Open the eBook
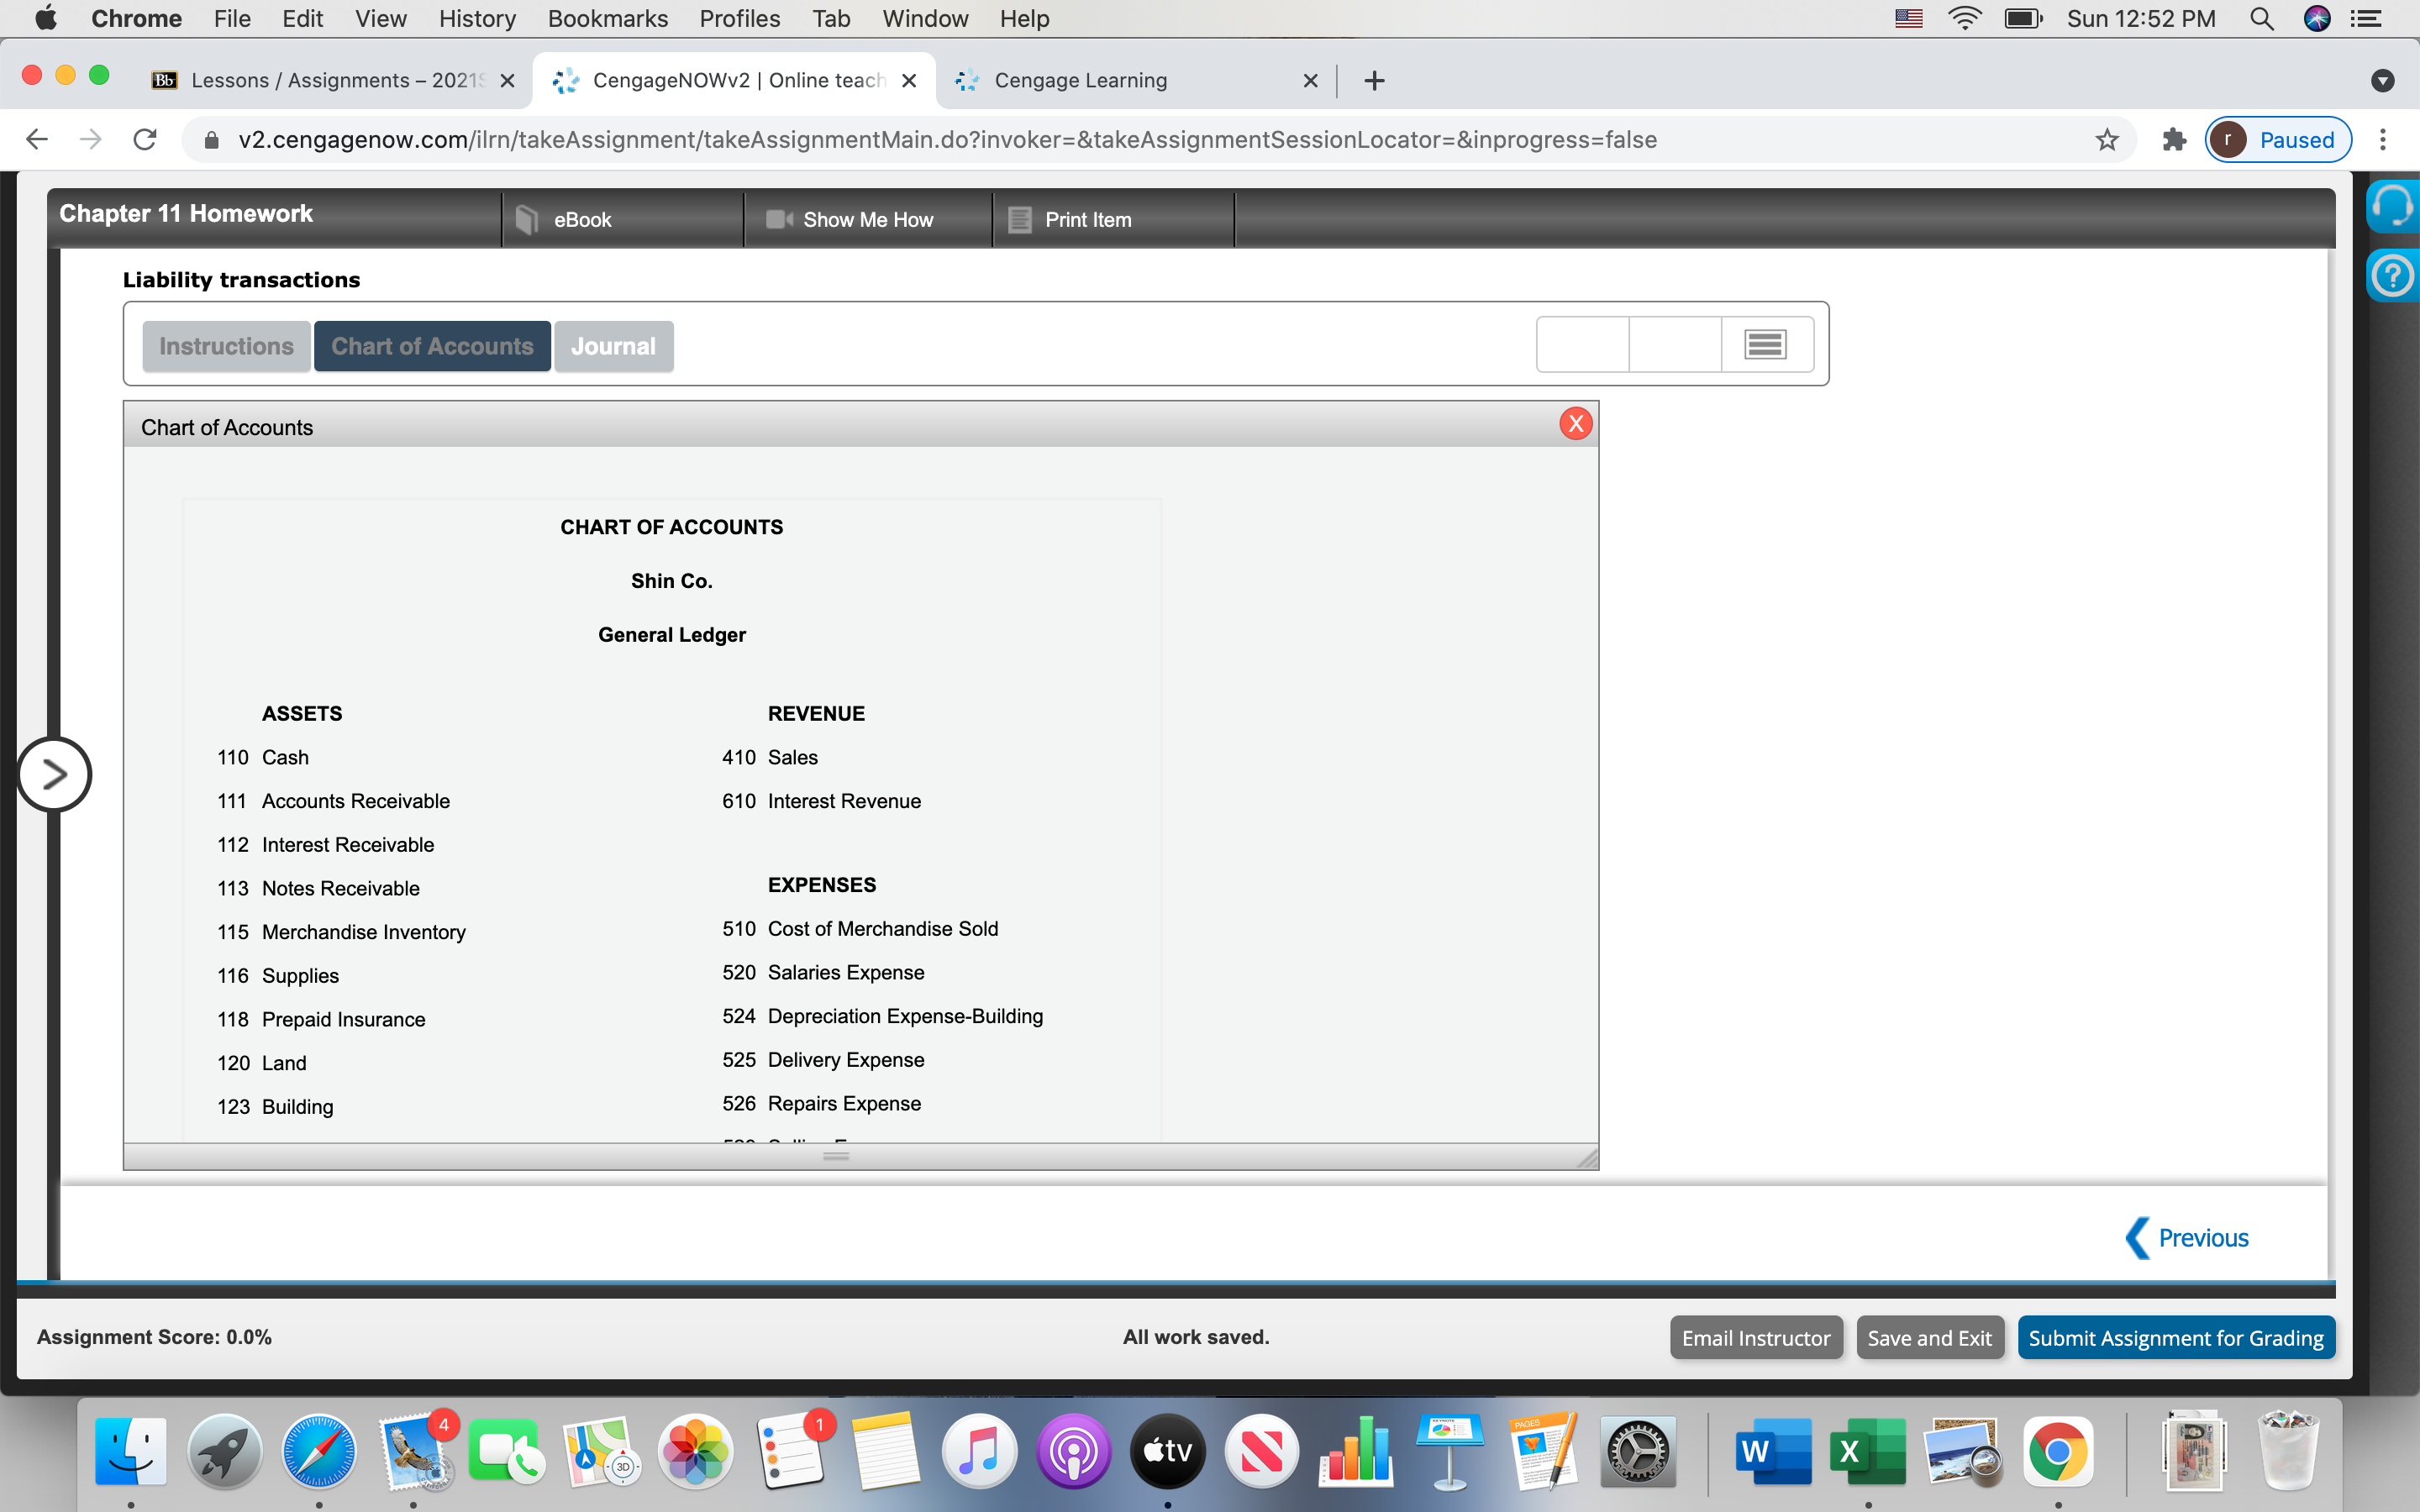2420x1512 pixels. (x=582, y=219)
